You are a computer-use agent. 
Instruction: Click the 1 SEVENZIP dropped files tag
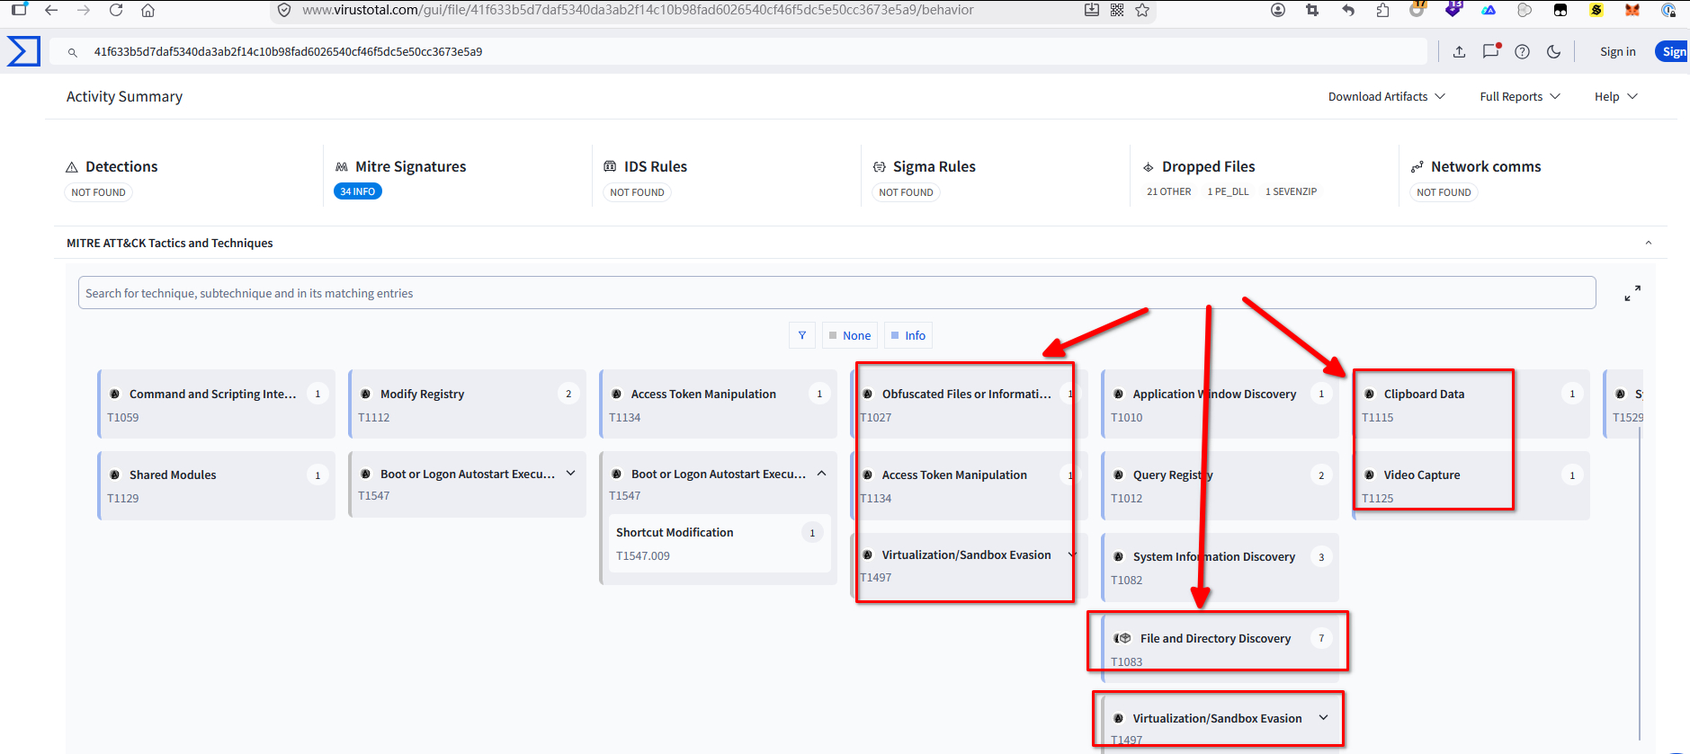coord(1291,191)
